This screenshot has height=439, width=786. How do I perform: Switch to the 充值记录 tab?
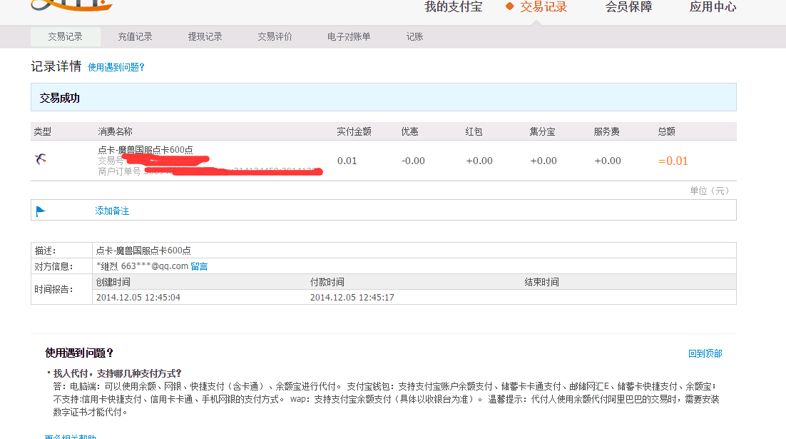click(x=135, y=36)
